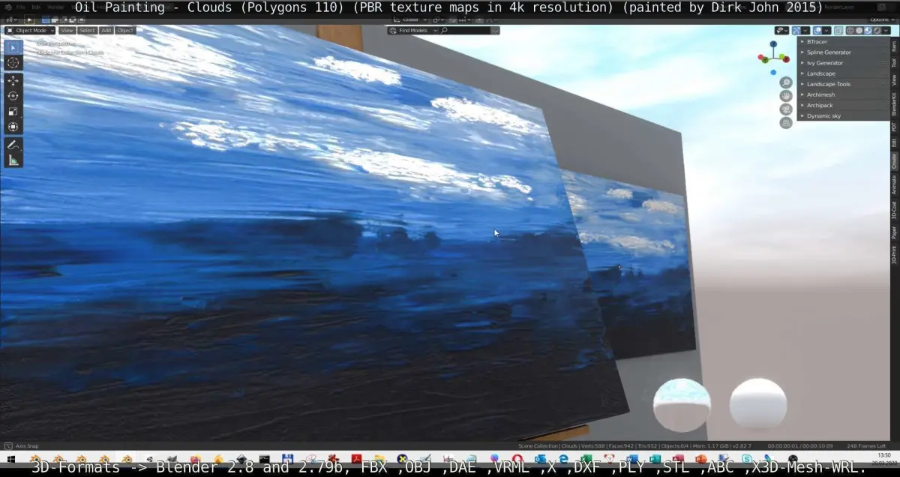Click the textured material preview sphere
The height and width of the screenshot is (477, 900).
pos(681,405)
